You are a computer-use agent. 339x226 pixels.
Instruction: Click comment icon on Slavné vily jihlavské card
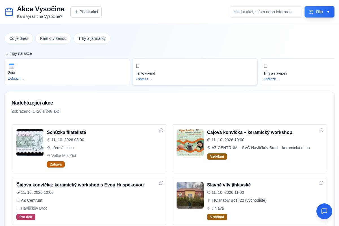click(x=321, y=183)
